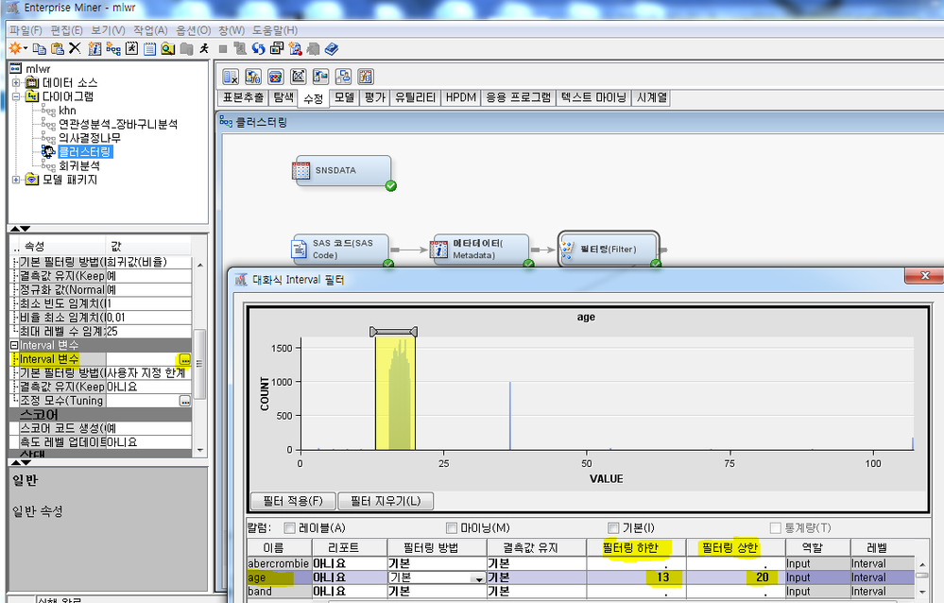Click the Delete (X) icon in the main toolbar
The height and width of the screenshot is (603, 944).
click(74, 48)
